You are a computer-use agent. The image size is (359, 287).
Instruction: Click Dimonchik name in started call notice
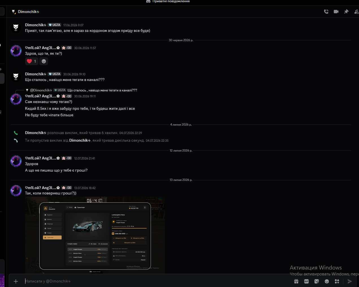[x=36, y=133]
